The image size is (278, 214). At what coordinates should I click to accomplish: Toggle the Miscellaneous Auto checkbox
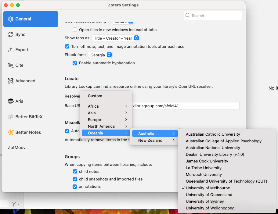[67, 131]
